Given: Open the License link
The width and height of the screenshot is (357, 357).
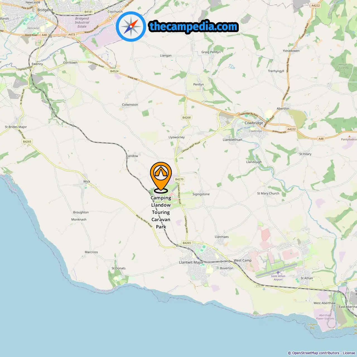Looking at the screenshot, I should point(349,353).
